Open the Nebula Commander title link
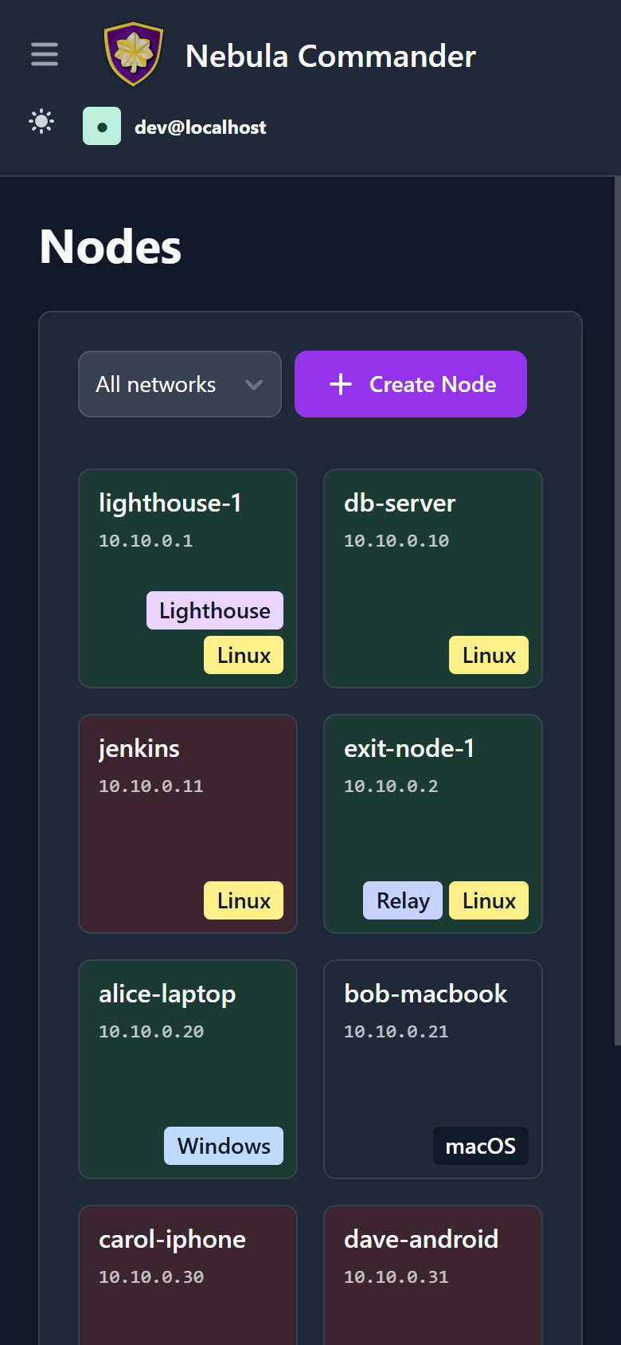Viewport: 621px width, 1345px height. 330,56
